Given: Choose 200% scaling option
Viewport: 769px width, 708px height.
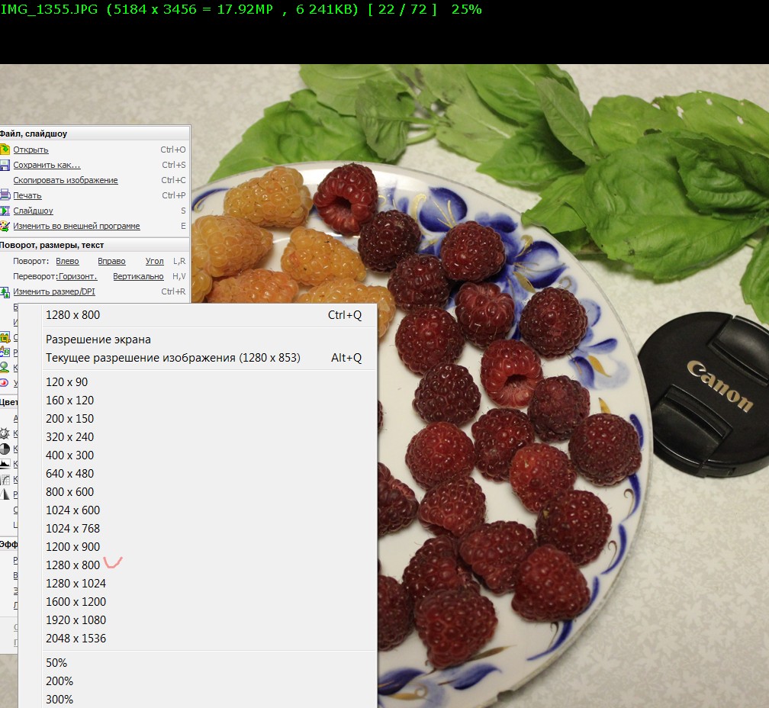Looking at the screenshot, I should 60,681.
